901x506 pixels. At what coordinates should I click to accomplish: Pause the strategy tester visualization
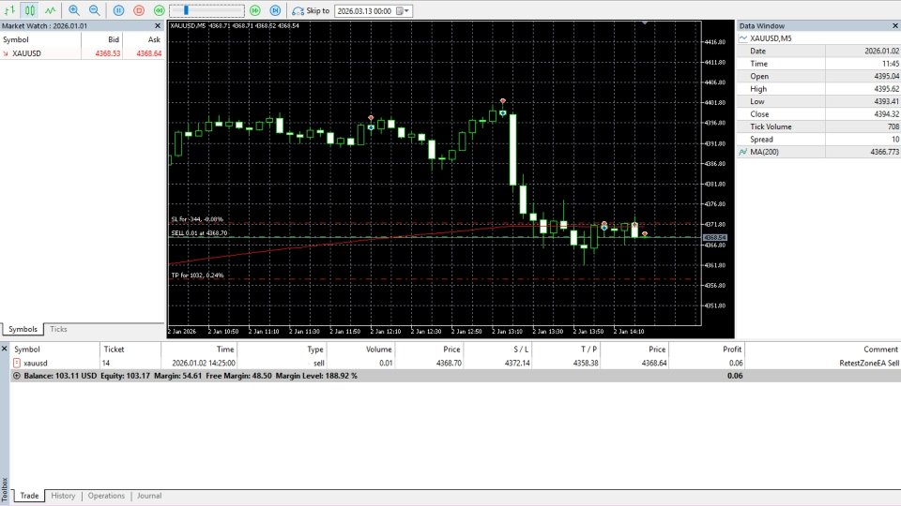(118, 10)
